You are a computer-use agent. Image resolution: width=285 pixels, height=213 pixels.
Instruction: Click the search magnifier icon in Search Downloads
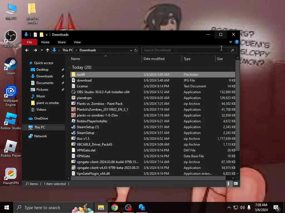coord(232,50)
